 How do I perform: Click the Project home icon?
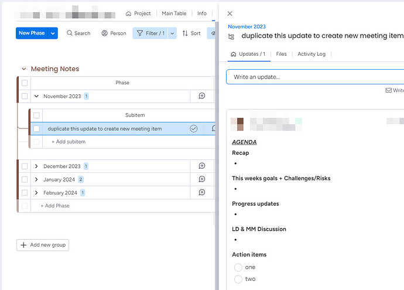[x=128, y=13]
